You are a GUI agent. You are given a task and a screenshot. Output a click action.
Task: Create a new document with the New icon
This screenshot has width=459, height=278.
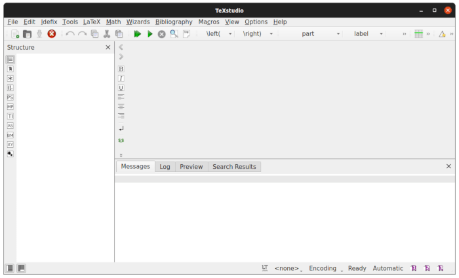15,34
